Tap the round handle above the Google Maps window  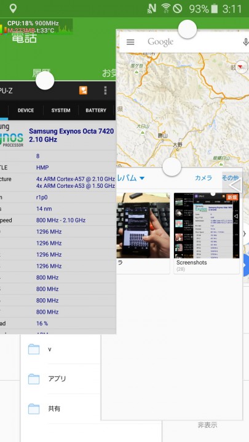click(188, 29)
